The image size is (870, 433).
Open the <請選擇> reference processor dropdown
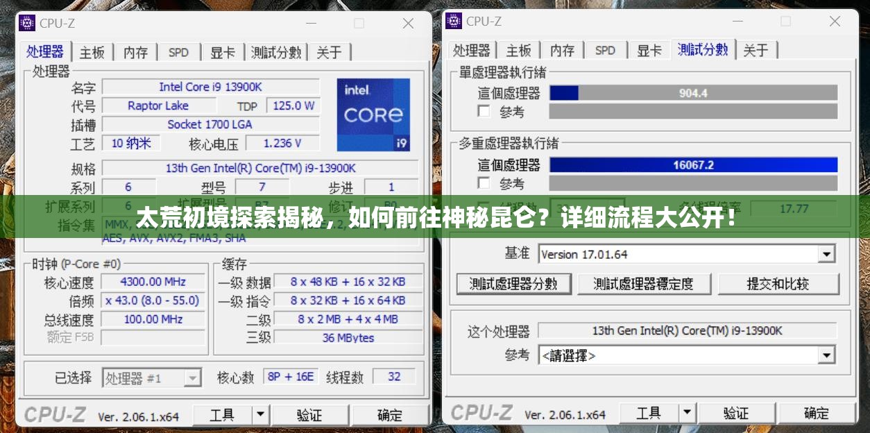coord(826,355)
